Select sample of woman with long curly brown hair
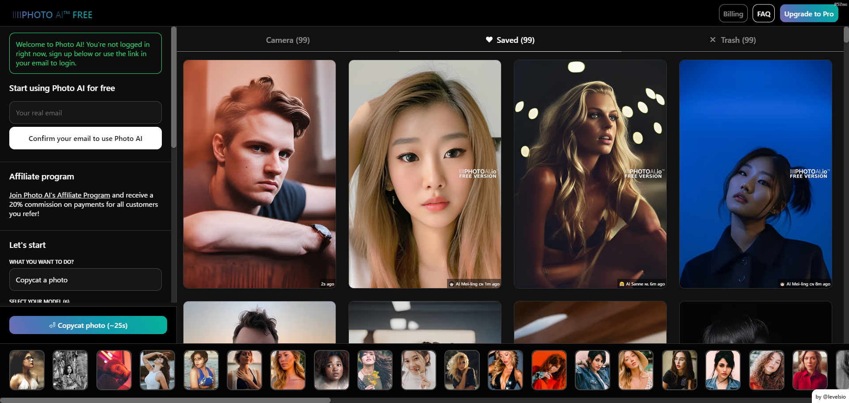 (767, 370)
